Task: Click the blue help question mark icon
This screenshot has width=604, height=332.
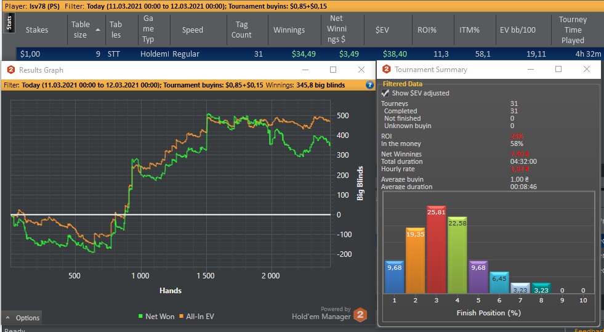Action: 369,85
